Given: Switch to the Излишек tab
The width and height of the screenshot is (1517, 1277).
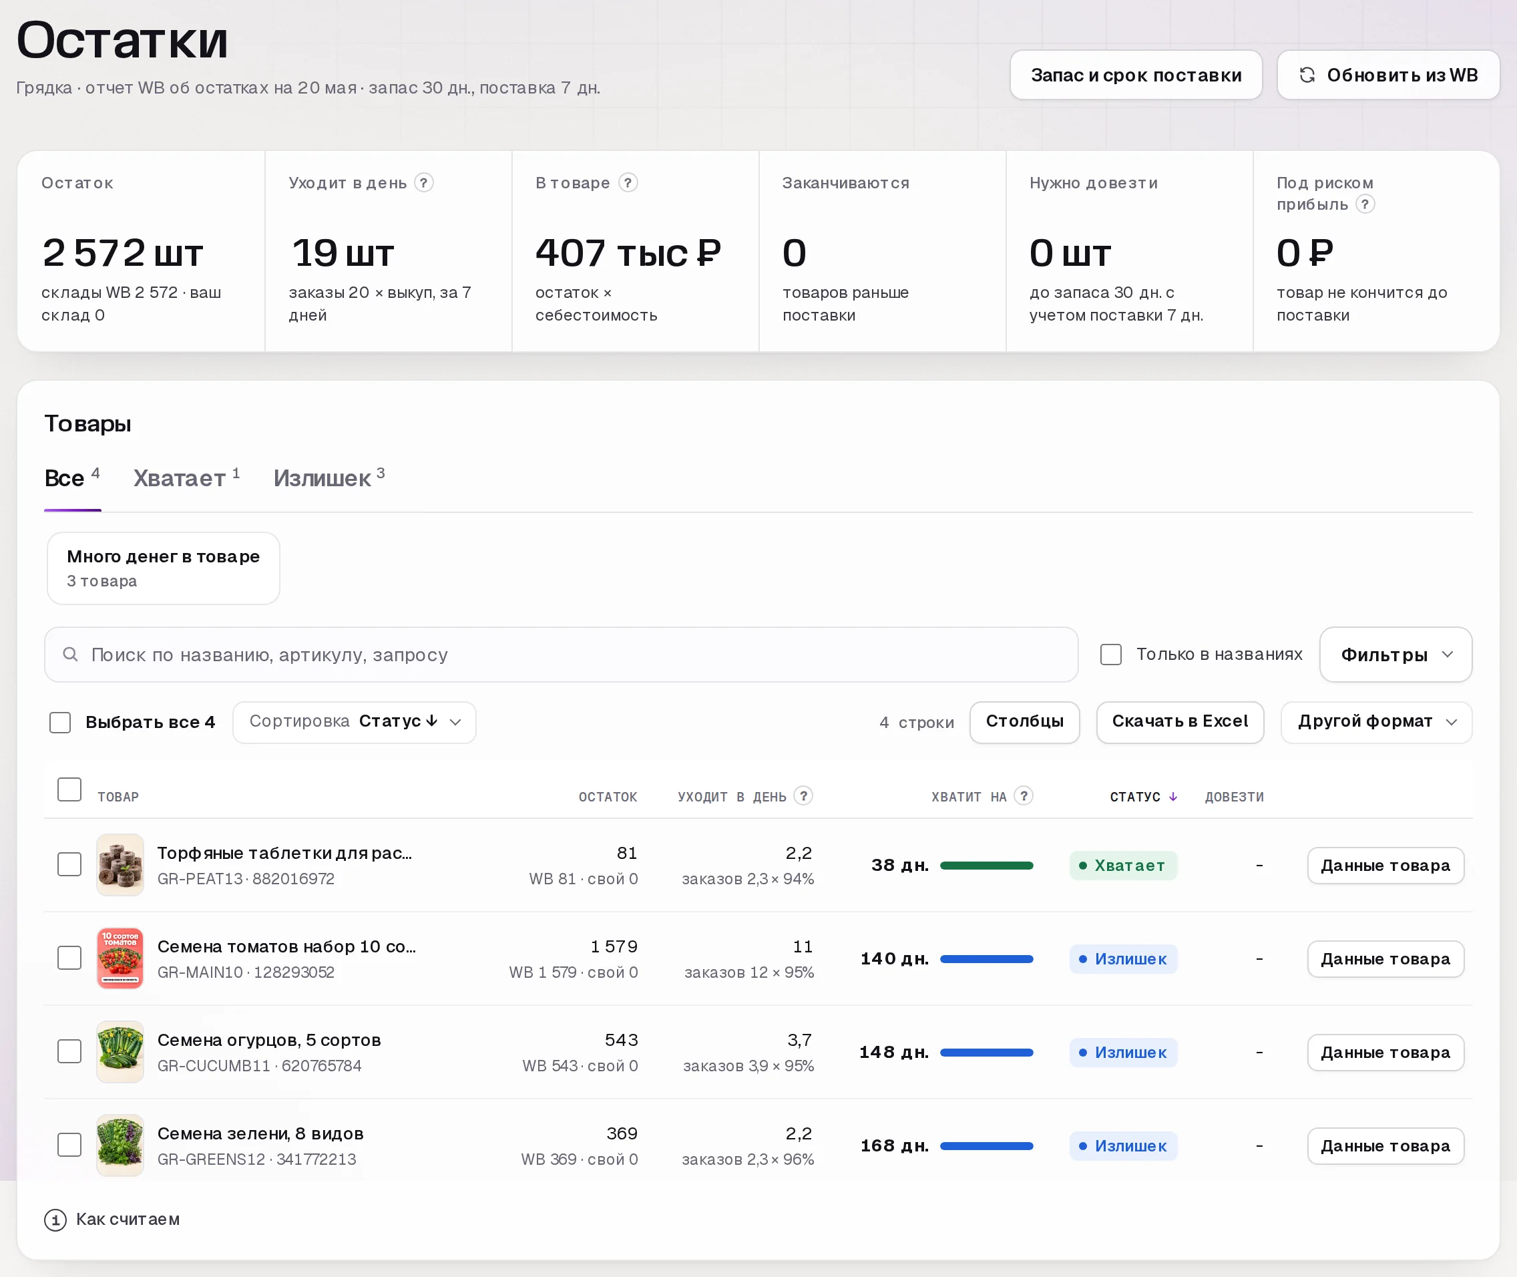Looking at the screenshot, I should (x=329, y=478).
